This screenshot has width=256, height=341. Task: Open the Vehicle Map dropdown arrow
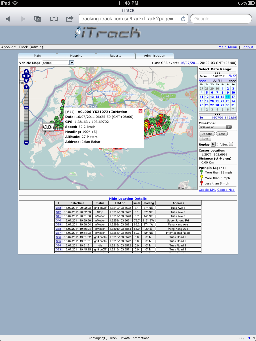pos(72,63)
